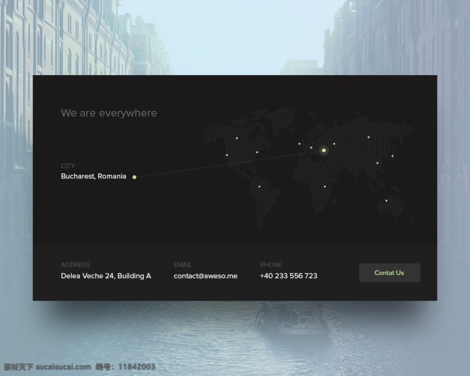470x376 pixels.
Task: Click the We are everywhere heading
Action: [109, 113]
